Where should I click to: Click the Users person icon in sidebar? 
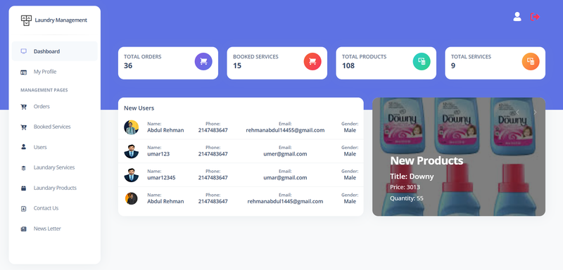24,147
